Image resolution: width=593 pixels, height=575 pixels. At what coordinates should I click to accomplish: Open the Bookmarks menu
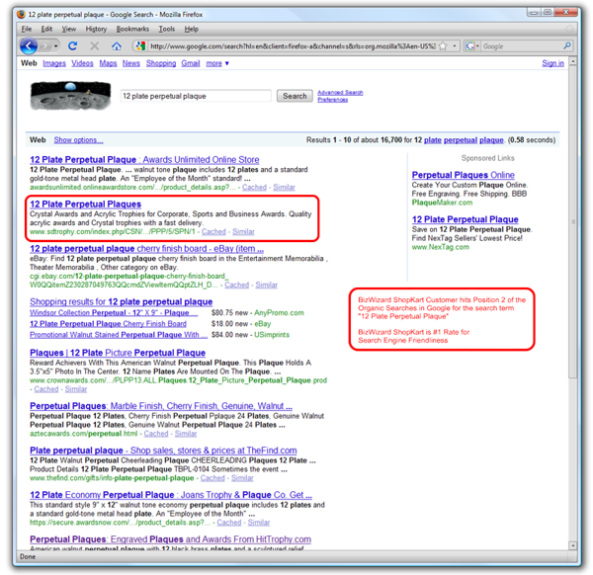click(132, 29)
